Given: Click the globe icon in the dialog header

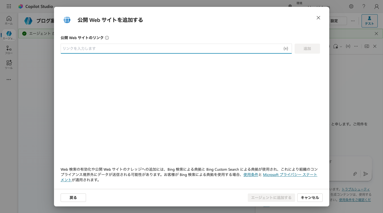Looking at the screenshot, I should tap(67, 20).
